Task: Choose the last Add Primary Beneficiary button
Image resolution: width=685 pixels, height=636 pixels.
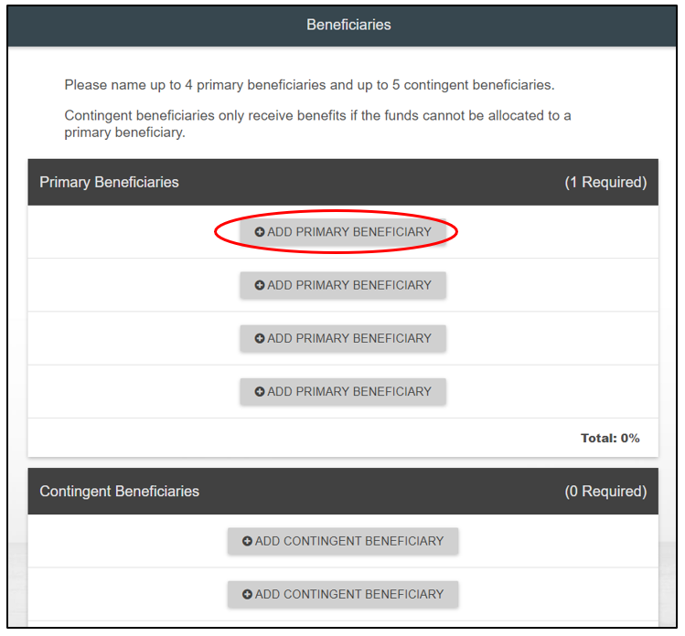Action: click(343, 391)
